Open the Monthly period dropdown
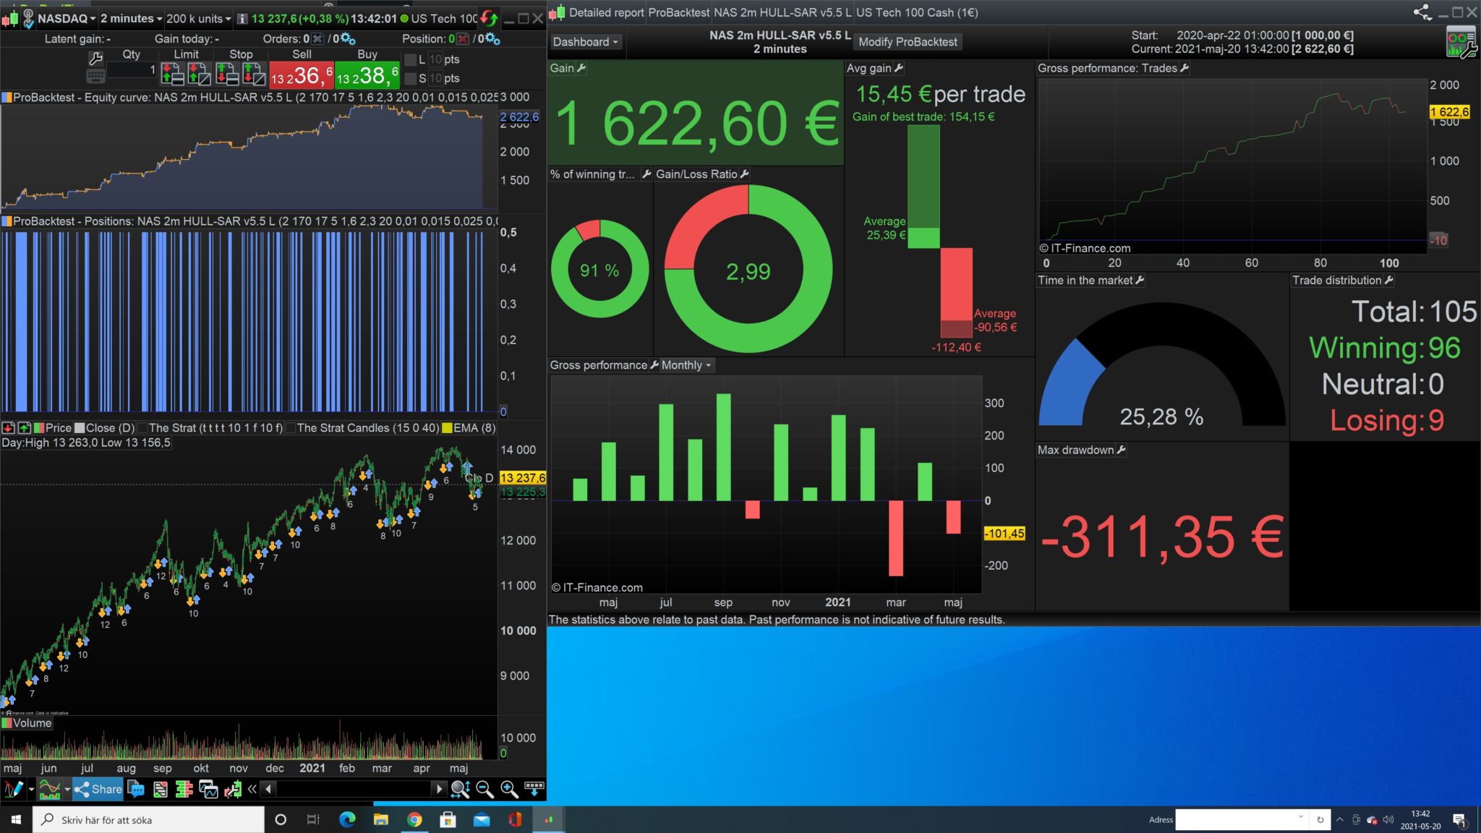 pos(686,365)
